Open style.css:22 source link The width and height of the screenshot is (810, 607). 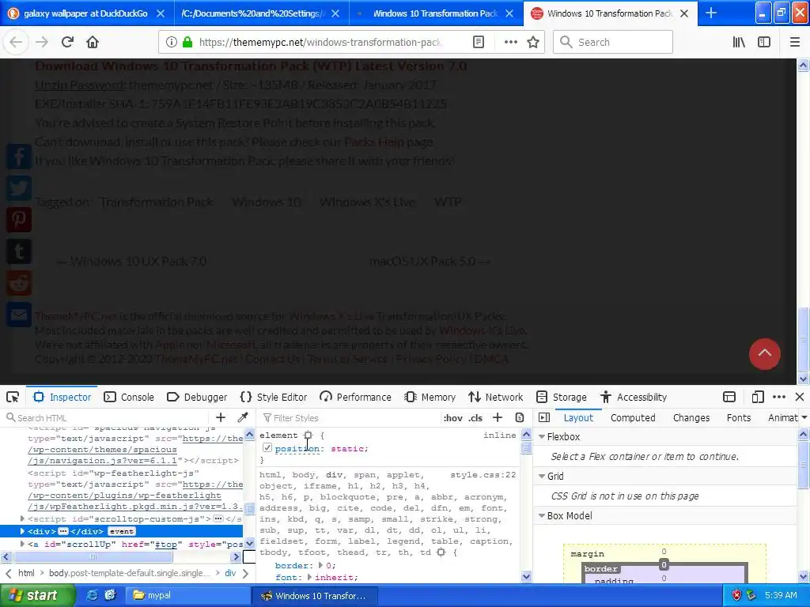(483, 474)
